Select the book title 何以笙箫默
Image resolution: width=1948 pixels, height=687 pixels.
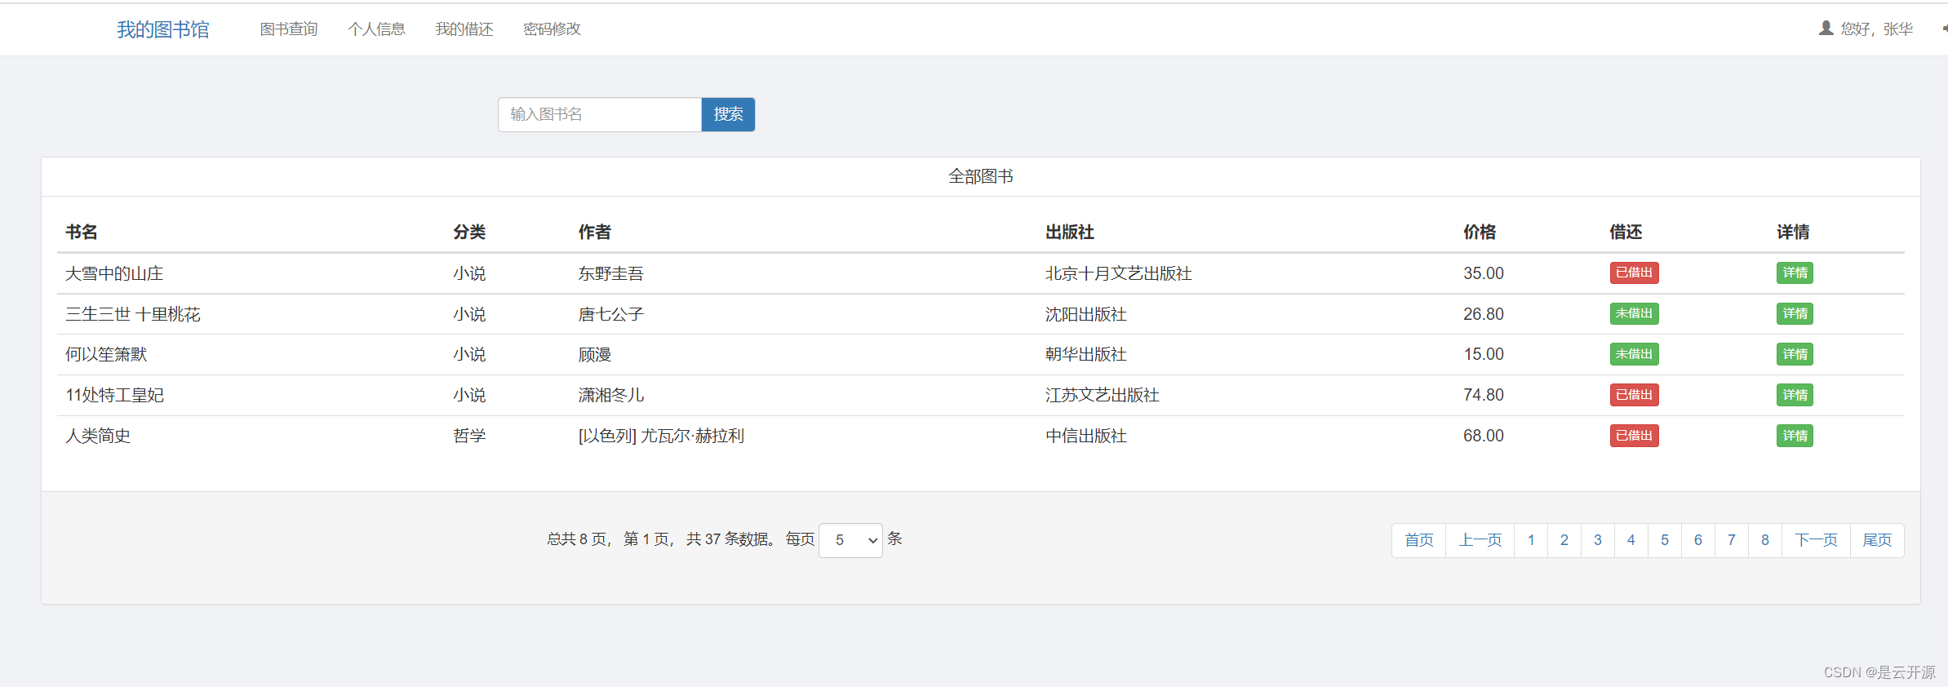(106, 355)
